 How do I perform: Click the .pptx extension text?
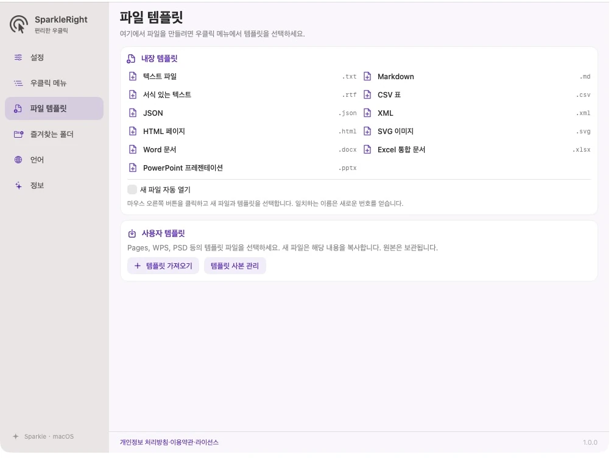(348, 168)
